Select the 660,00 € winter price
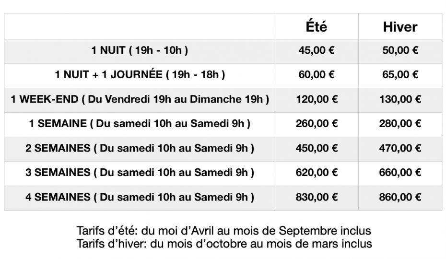 click(400, 173)
